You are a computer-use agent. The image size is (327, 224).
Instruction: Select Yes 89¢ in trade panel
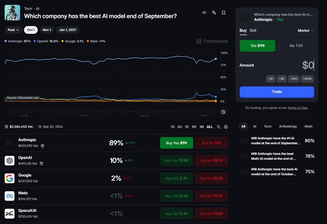tap(257, 46)
